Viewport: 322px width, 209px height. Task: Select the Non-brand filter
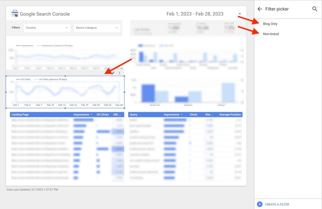tap(271, 34)
